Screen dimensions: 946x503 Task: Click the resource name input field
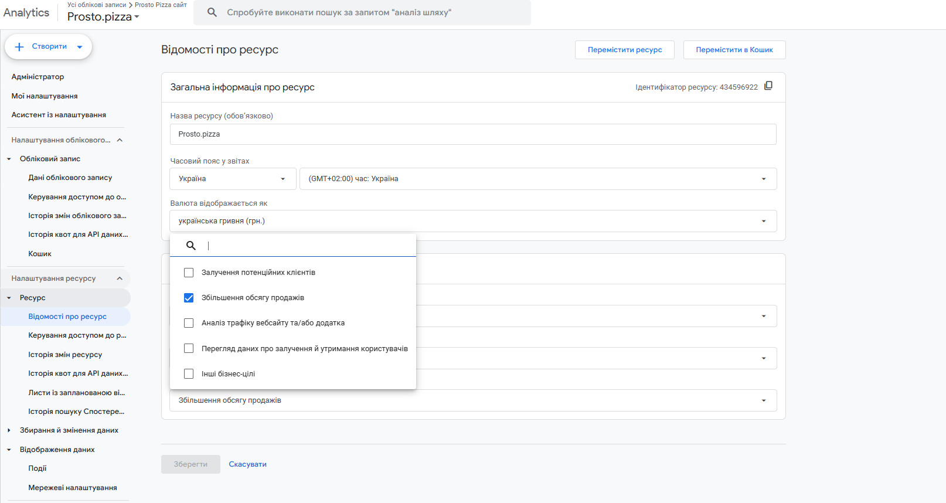(x=473, y=134)
